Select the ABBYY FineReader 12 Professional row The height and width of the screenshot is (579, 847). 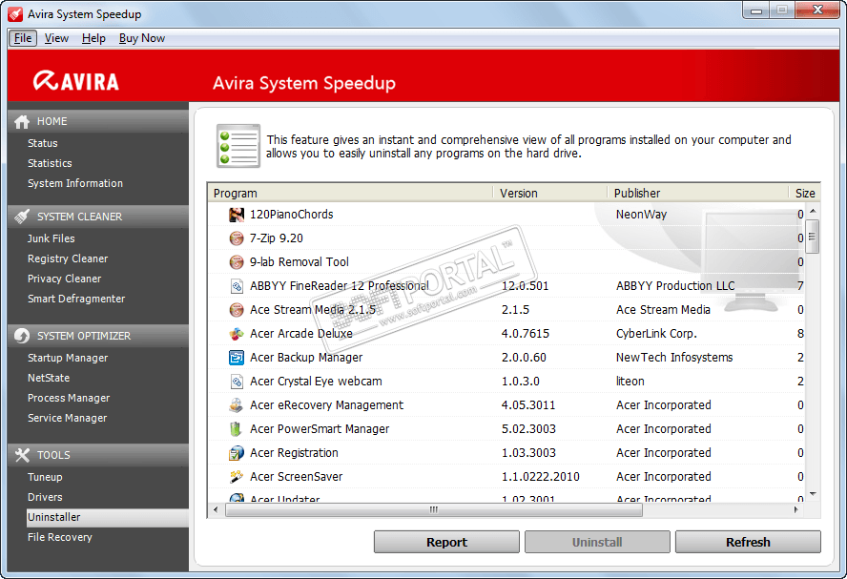coord(506,286)
